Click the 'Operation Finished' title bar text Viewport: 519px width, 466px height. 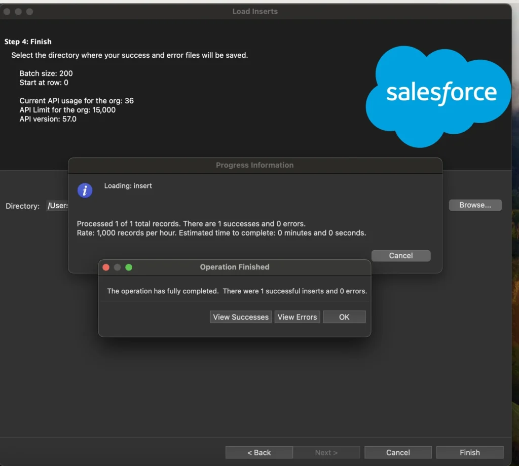click(x=235, y=267)
